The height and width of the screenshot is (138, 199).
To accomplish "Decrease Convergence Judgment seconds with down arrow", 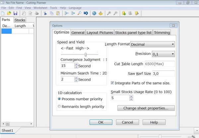I will click(x=76, y=67).
